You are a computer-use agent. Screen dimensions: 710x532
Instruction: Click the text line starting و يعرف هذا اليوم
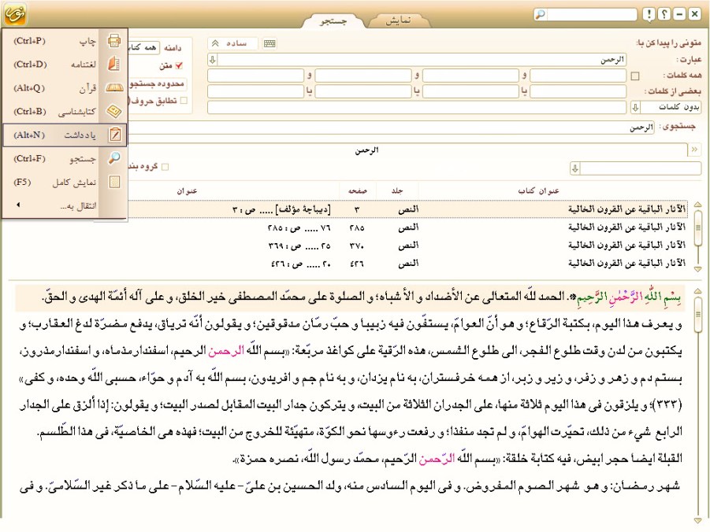coord(351,324)
